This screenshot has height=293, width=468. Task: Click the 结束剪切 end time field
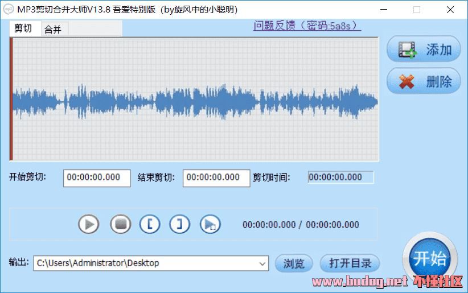(216, 178)
